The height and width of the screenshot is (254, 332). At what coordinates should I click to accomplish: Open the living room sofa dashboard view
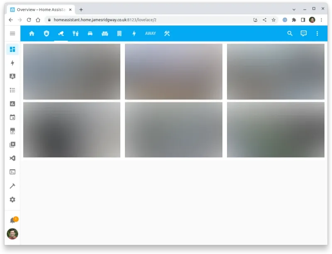105,34
